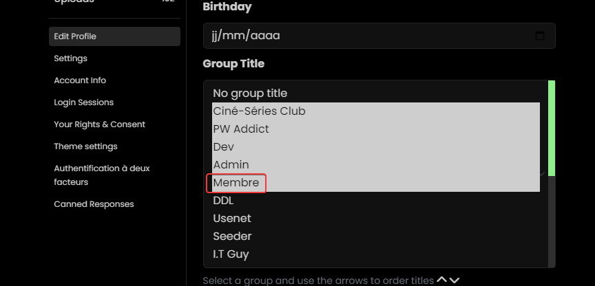595x286 pixels.
Task: Click the up arrow to move title up
Action: click(x=442, y=280)
